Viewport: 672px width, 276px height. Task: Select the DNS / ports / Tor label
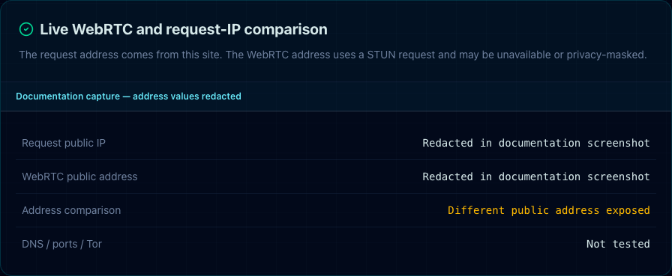click(x=61, y=244)
